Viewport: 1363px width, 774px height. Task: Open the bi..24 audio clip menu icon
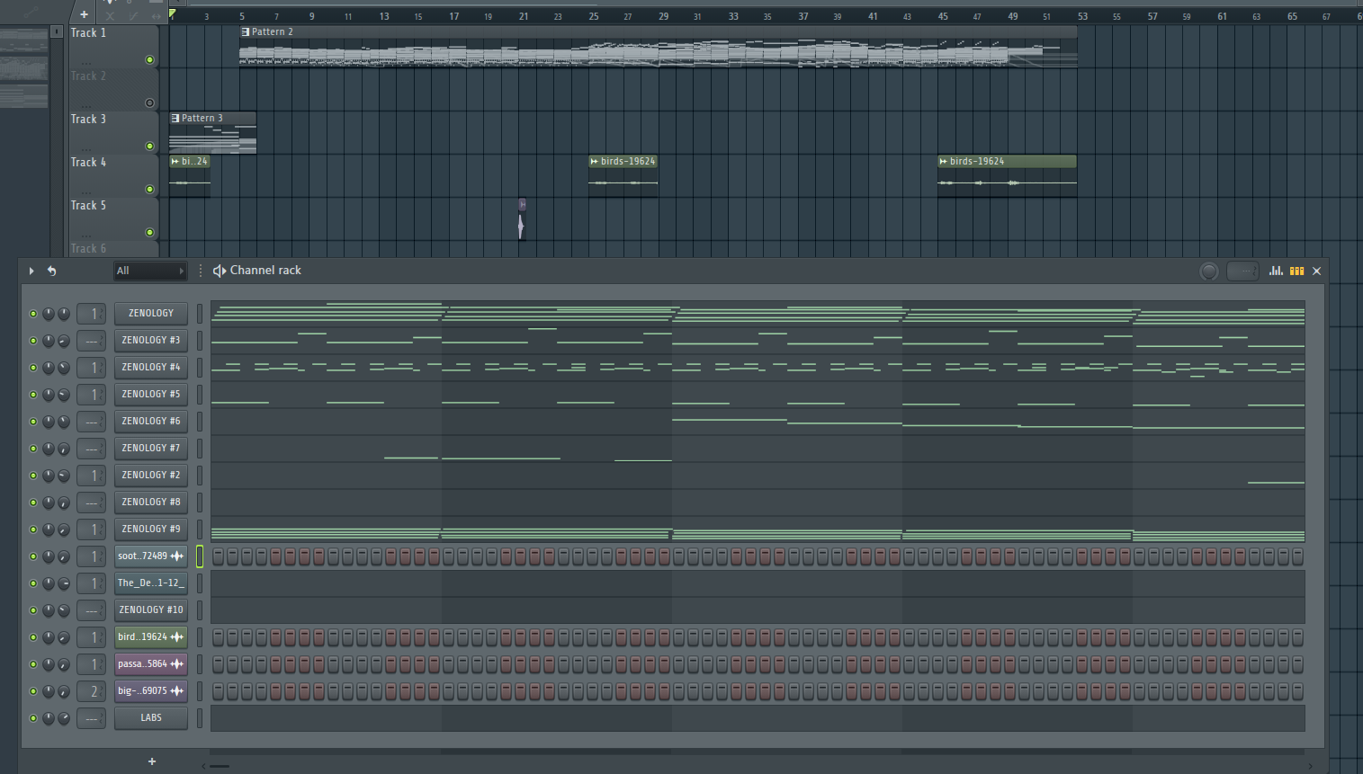click(x=175, y=162)
